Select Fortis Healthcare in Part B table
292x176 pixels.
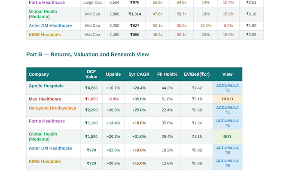click(47, 121)
